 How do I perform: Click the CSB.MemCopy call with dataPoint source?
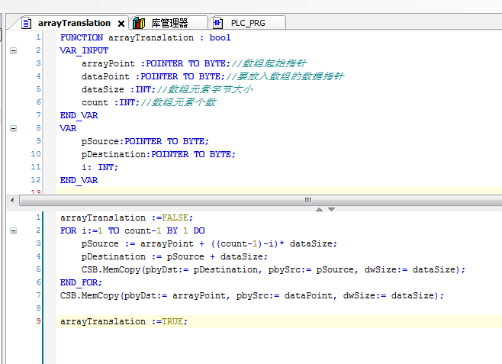(x=253, y=295)
